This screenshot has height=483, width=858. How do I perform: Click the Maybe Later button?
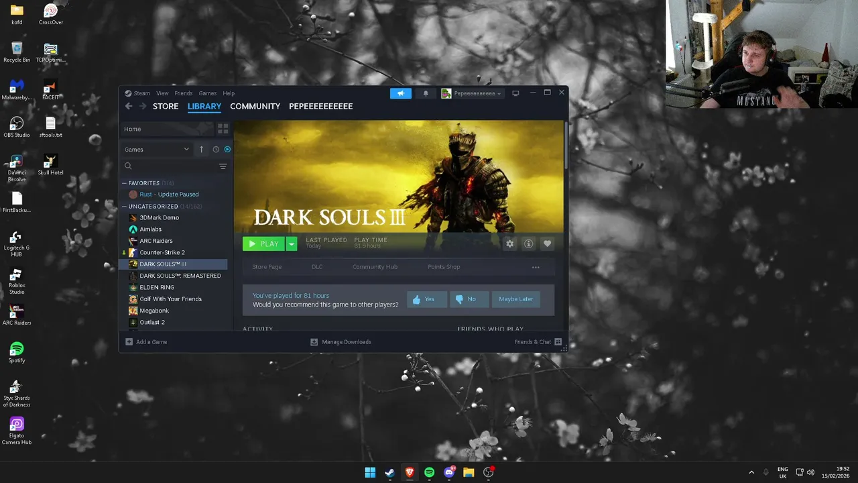[x=515, y=299]
